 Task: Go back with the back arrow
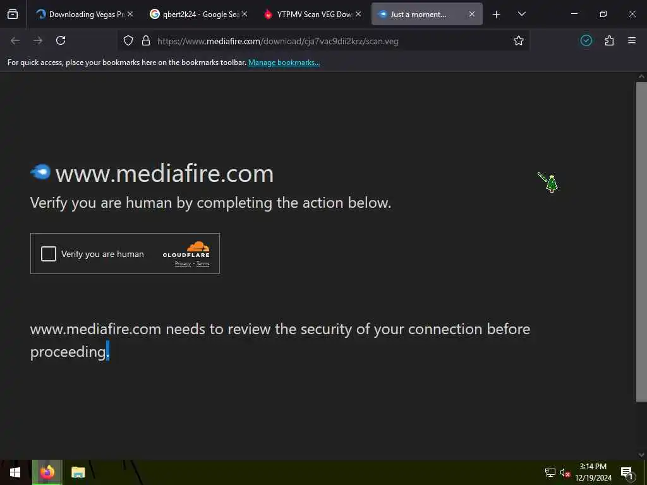[15, 40]
